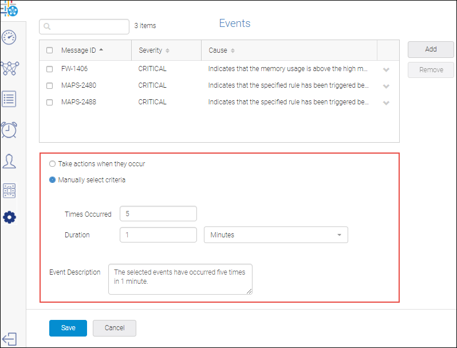This screenshot has height=348, width=457.
Task: Check the FW-1406 event checkbox
Action: tap(49, 69)
